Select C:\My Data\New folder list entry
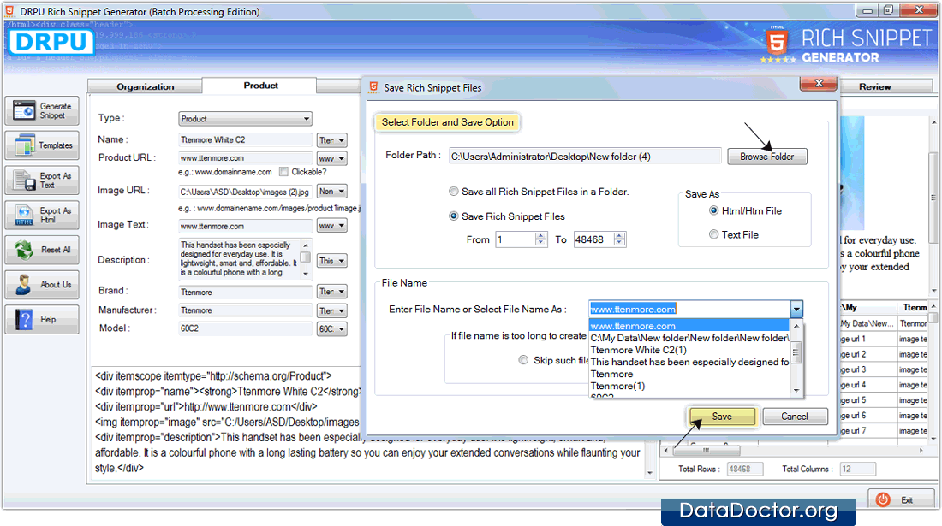The image size is (942, 526). click(689, 338)
